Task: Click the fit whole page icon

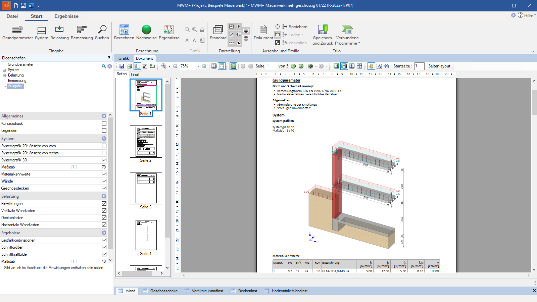Action: 214,66
